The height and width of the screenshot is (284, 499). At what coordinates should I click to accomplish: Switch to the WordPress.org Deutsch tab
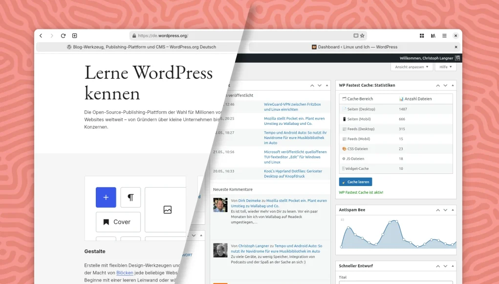(141, 47)
